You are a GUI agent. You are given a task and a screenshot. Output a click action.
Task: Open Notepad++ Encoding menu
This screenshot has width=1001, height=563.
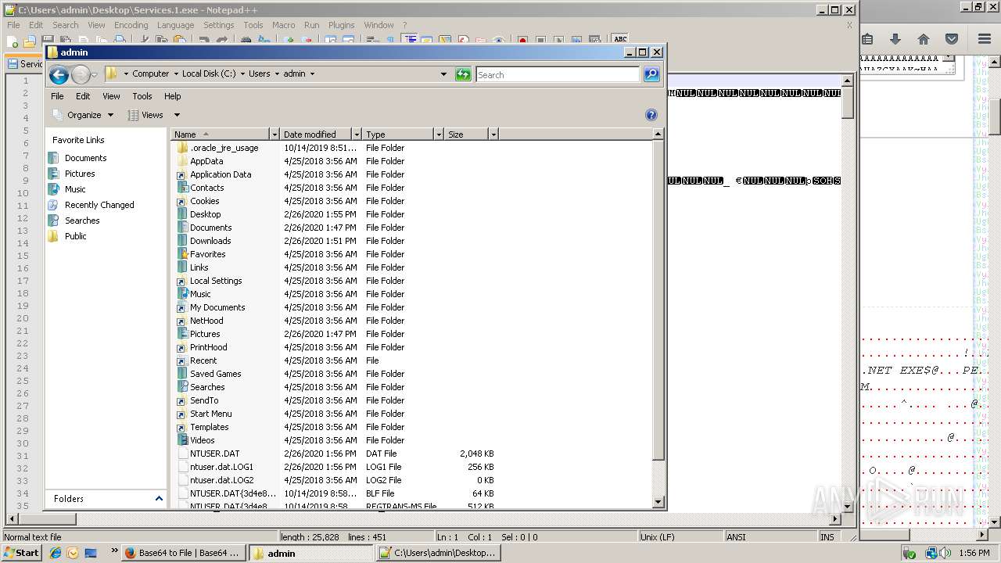pos(131,25)
